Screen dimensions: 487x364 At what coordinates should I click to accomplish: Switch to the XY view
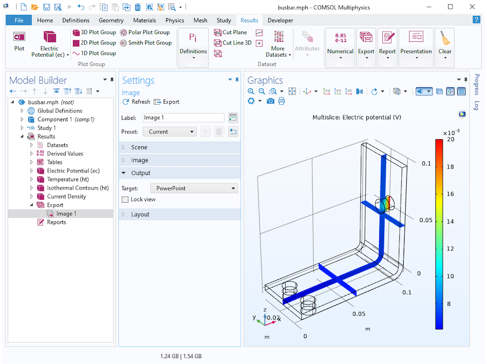pos(327,91)
